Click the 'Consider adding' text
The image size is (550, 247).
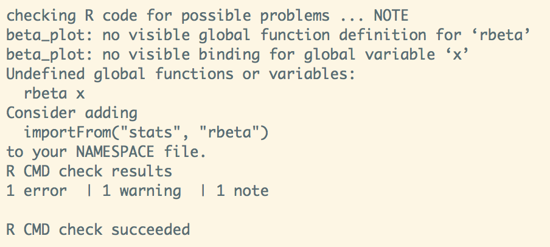pyautogui.click(x=72, y=114)
